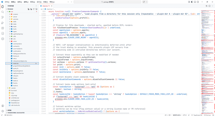Toggle the secondary sidebar visibility
Viewport: 215px width, 116px height.
pos(198,2)
